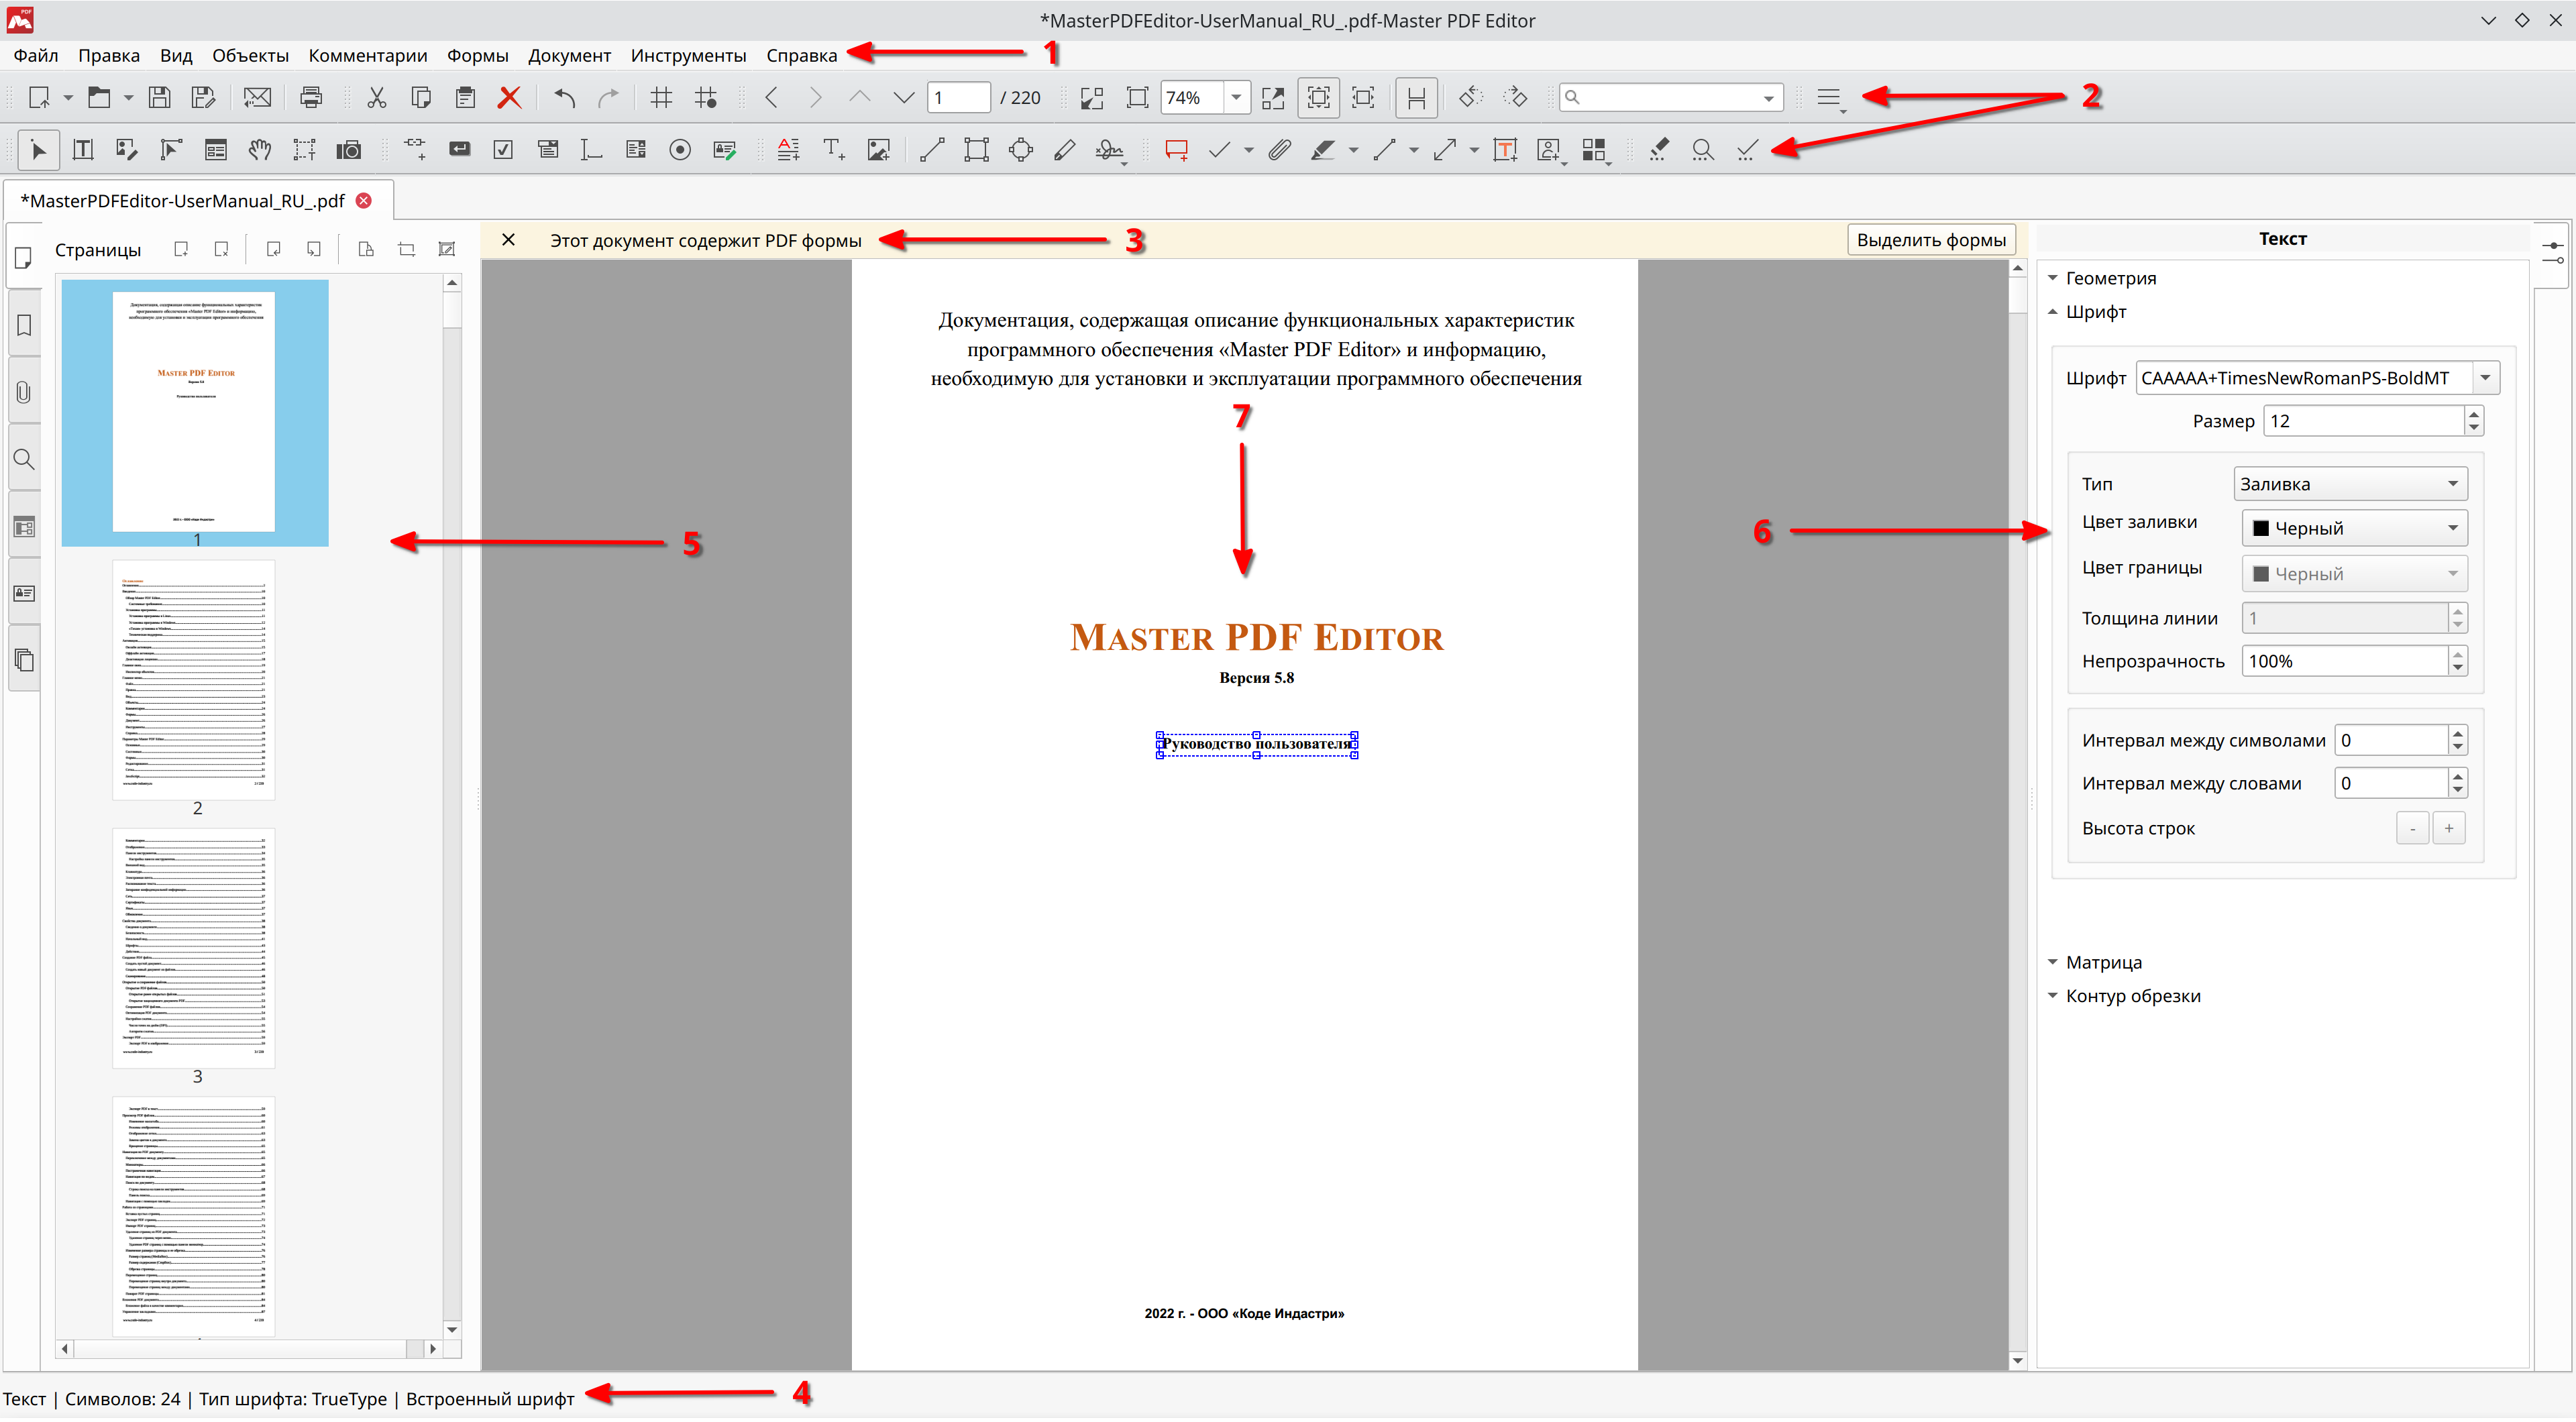
Task: Open the Attachments sidebar panel
Action: [x=24, y=393]
